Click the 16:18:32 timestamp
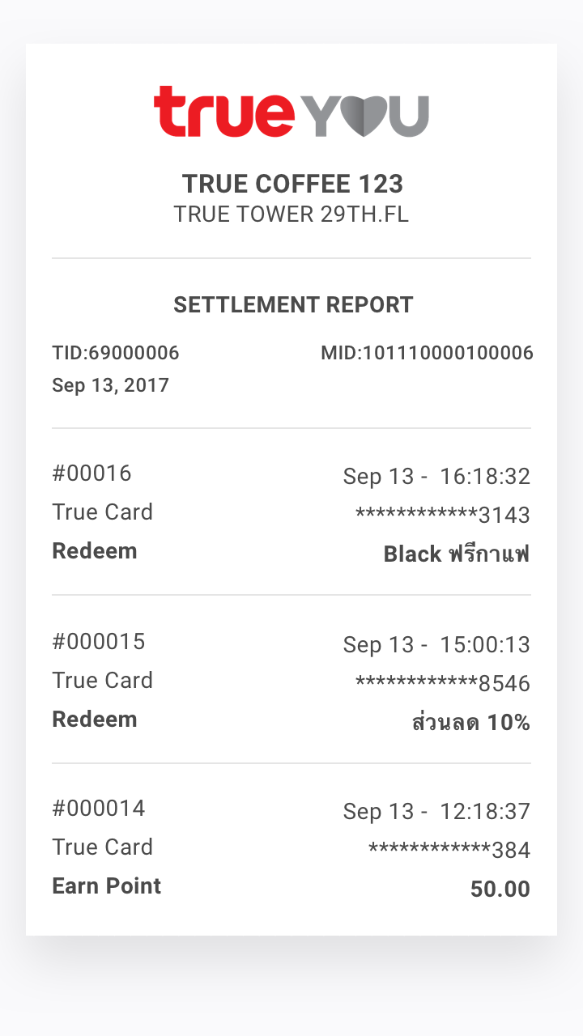The image size is (583, 1036). point(485,477)
